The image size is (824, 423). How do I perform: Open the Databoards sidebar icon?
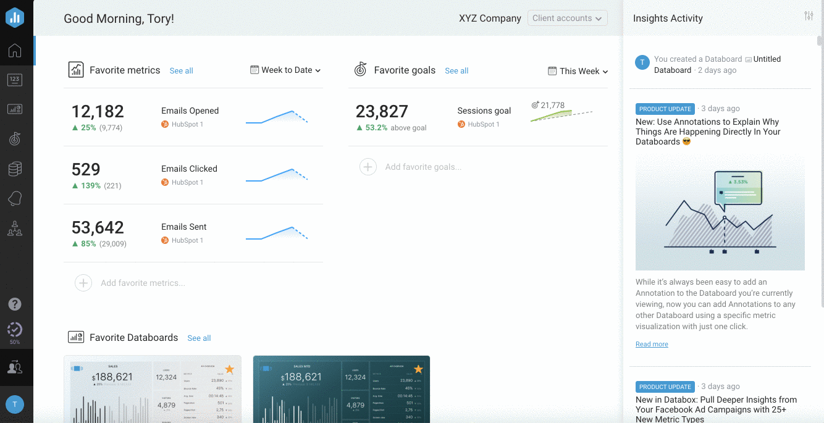pos(15,109)
